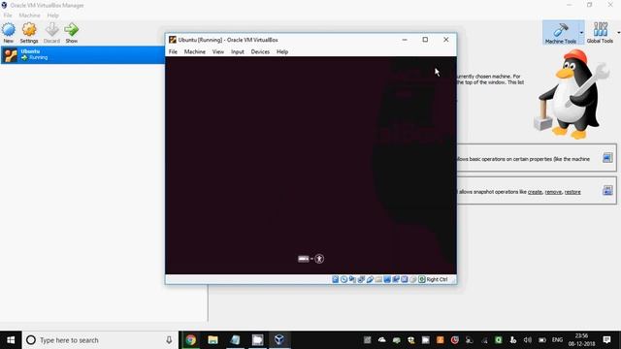Click the mouse integration status icon

(413, 279)
